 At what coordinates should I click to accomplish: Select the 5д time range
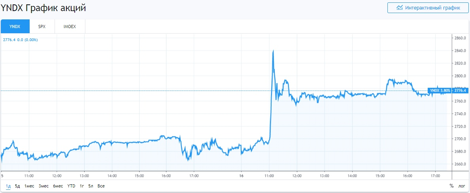tap(17, 186)
